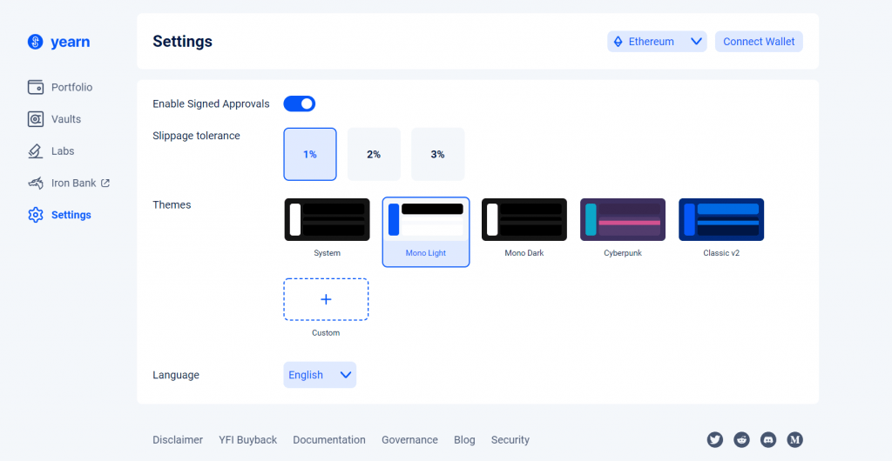The image size is (892, 461).
Task: Open the Documentation footer link
Action: tap(329, 440)
